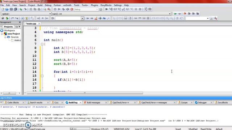Highlight search matches with the marker icon
Viewport: 232px width, 130px height.
(x=96, y=18)
